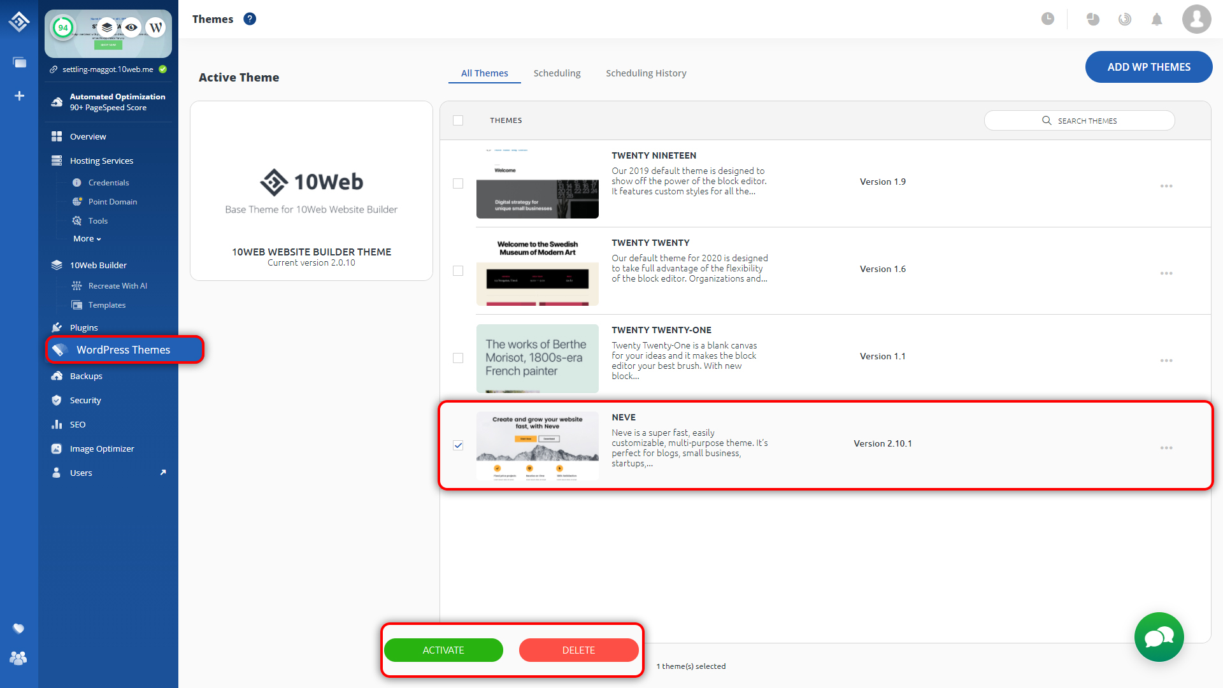Image resolution: width=1223 pixels, height=688 pixels.
Task: Open WordPress admin via W icon
Action: (155, 27)
